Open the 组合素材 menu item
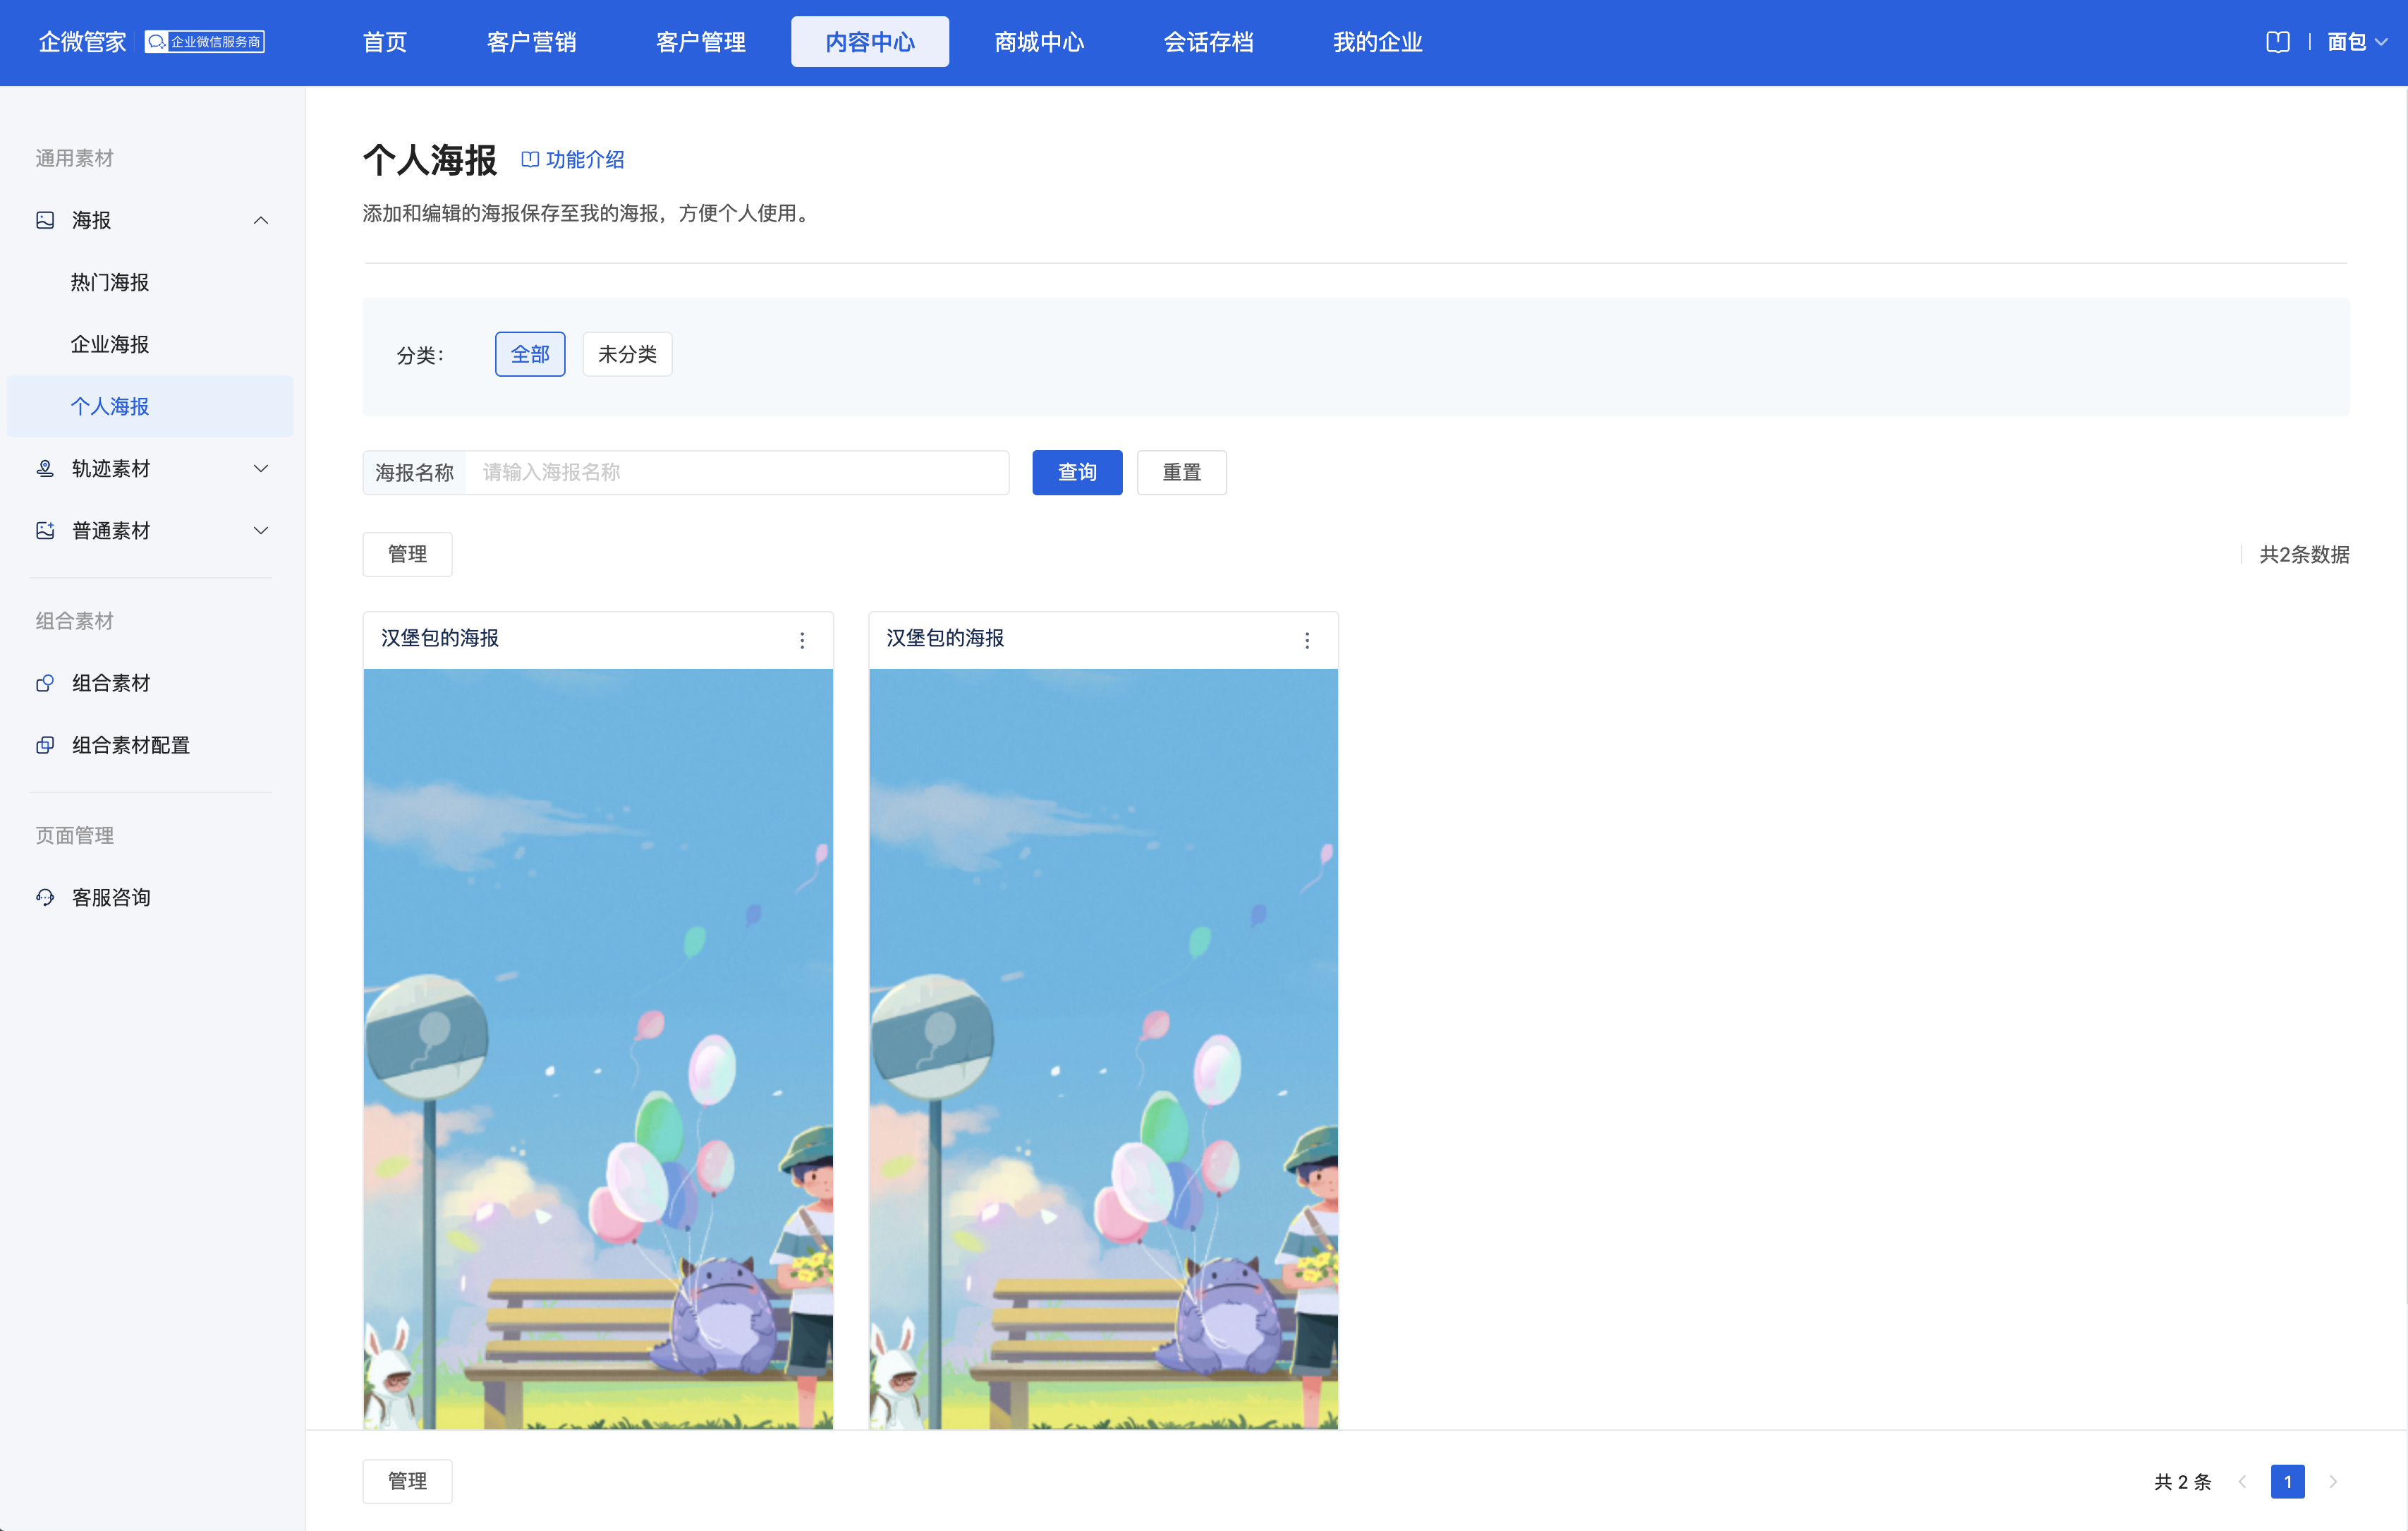Screen dimensions: 2408x1531 [x=110, y=683]
